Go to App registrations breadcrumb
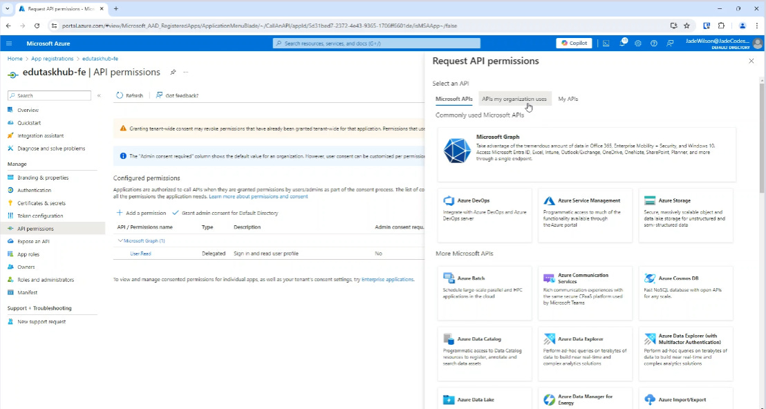Image resolution: width=766 pixels, height=409 pixels. pos(53,59)
